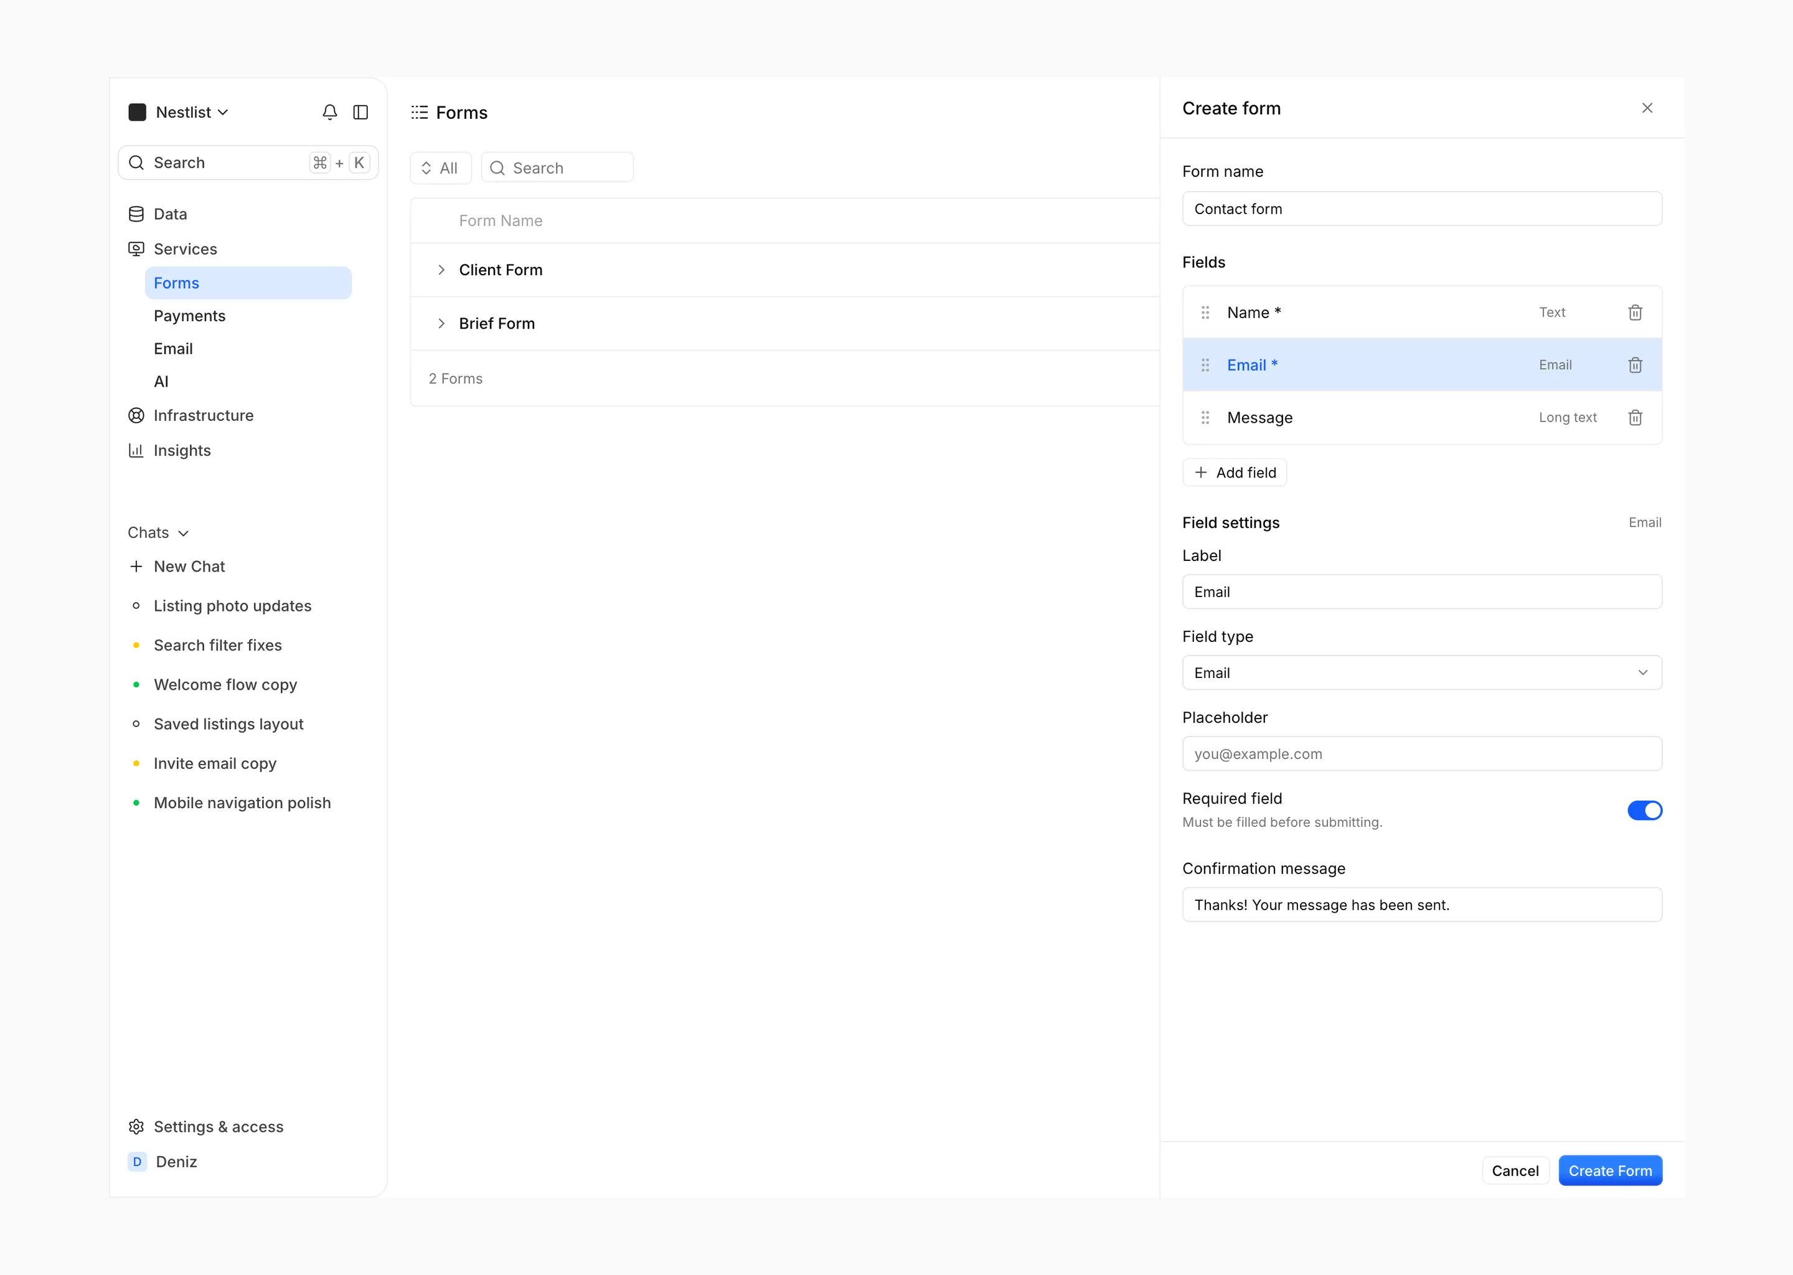This screenshot has height=1275, width=1793.
Task: Click the Forms list icon in the page header
Action: coord(419,112)
